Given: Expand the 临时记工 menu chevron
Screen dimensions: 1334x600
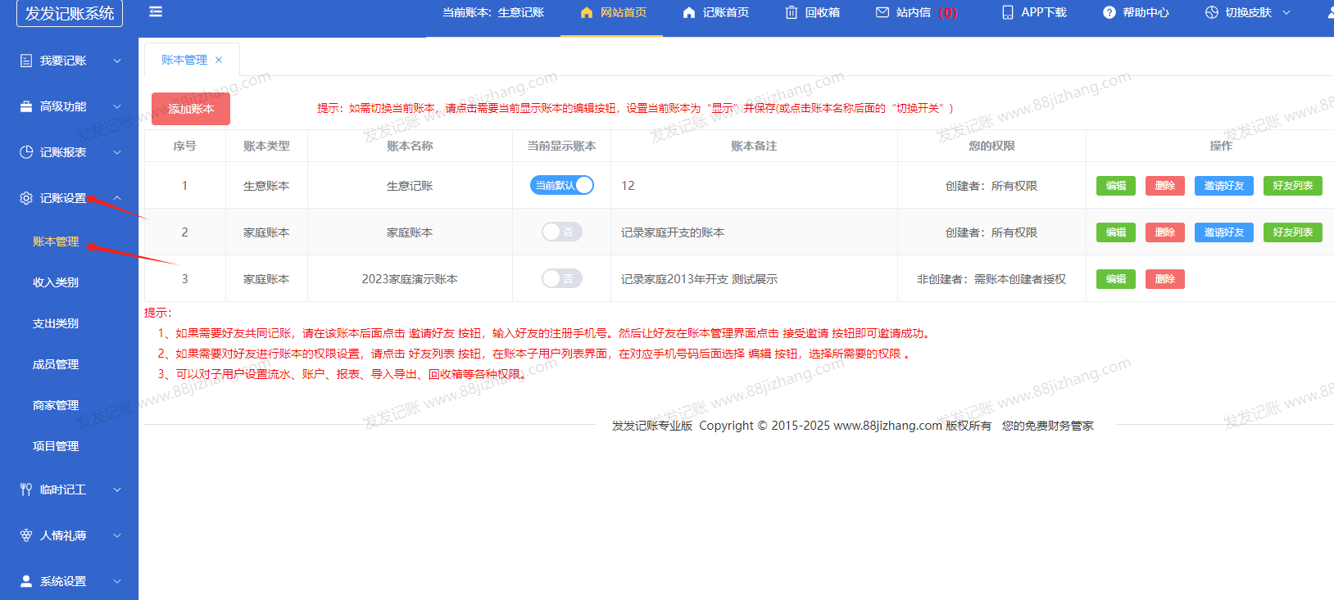Looking at the screenshot, I should 117,489.
